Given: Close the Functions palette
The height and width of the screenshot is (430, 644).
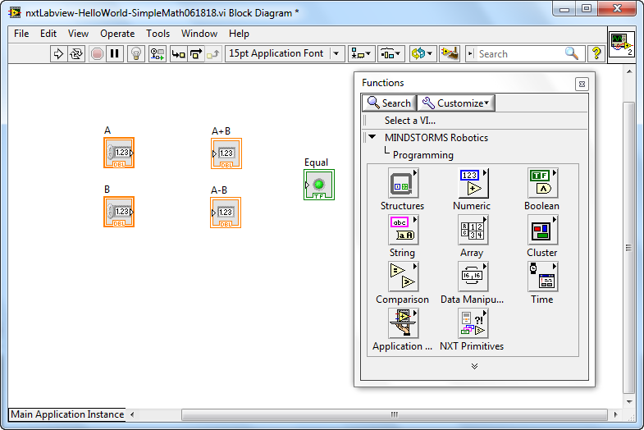Looking at the screenshot, I should pos(582,85).
